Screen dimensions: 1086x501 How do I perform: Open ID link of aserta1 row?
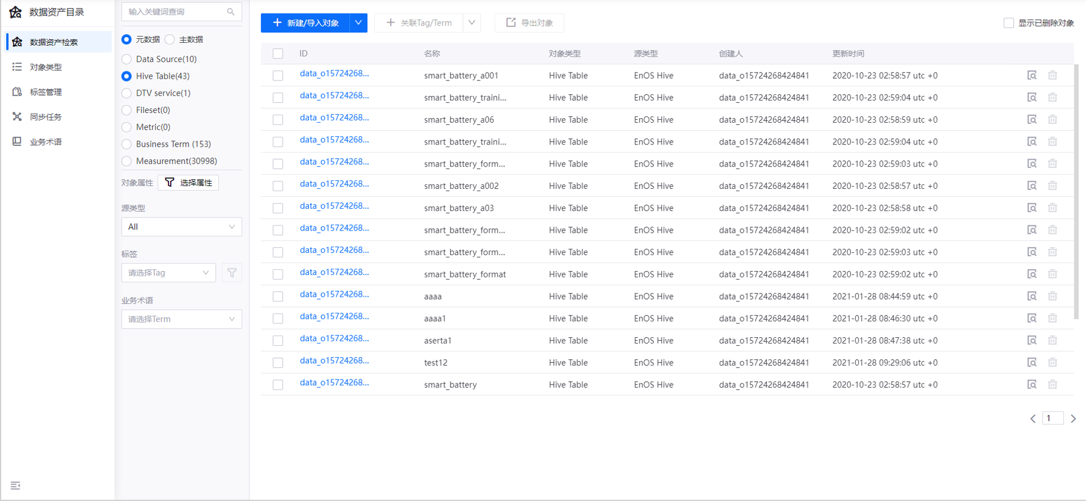pyautogui.click(x=334, y=338)
